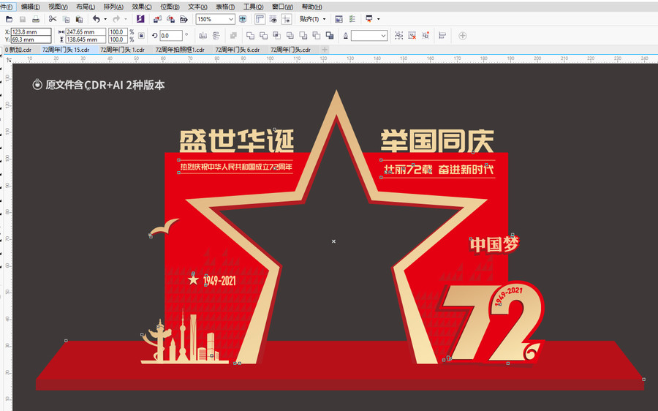Open the 帮助(H) menu

point(311,7)
